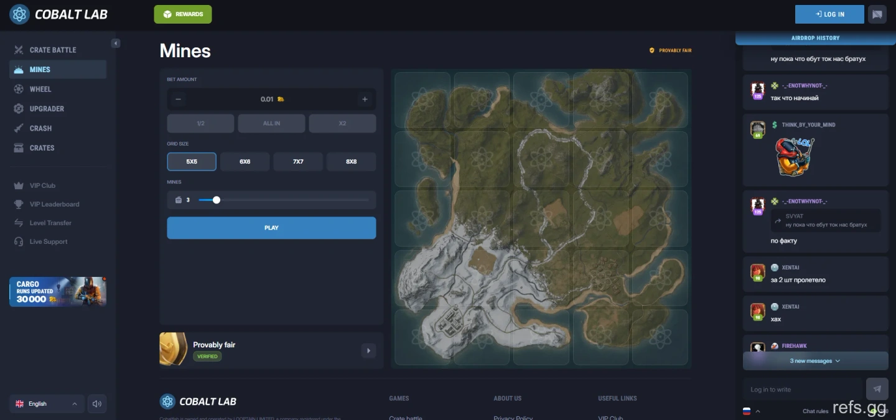Image resolution: width=896 pixels, height=420 pixels.
Task: Click the Cobalt Lab atom logo in the header
Action: [x=20, y=14]
